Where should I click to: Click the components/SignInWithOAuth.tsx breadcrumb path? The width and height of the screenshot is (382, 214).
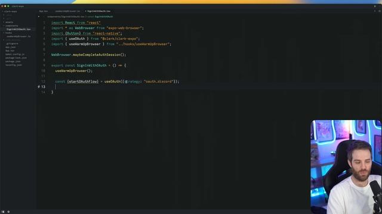pyautogui.click(x=66, y=17)
